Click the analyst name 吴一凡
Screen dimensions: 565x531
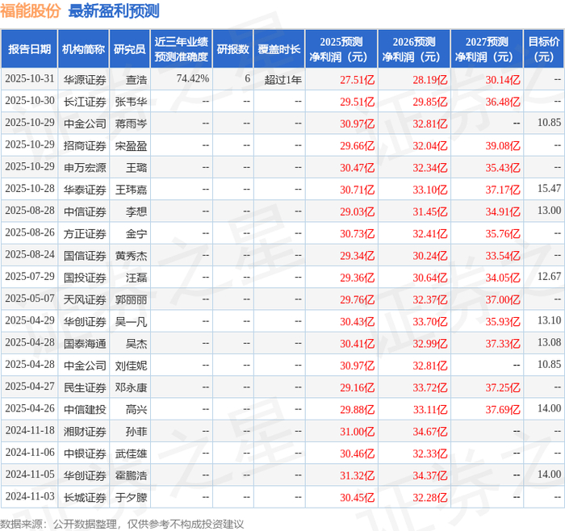[131, 321]
